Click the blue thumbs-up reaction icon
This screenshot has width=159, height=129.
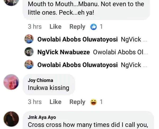[94, 27]
